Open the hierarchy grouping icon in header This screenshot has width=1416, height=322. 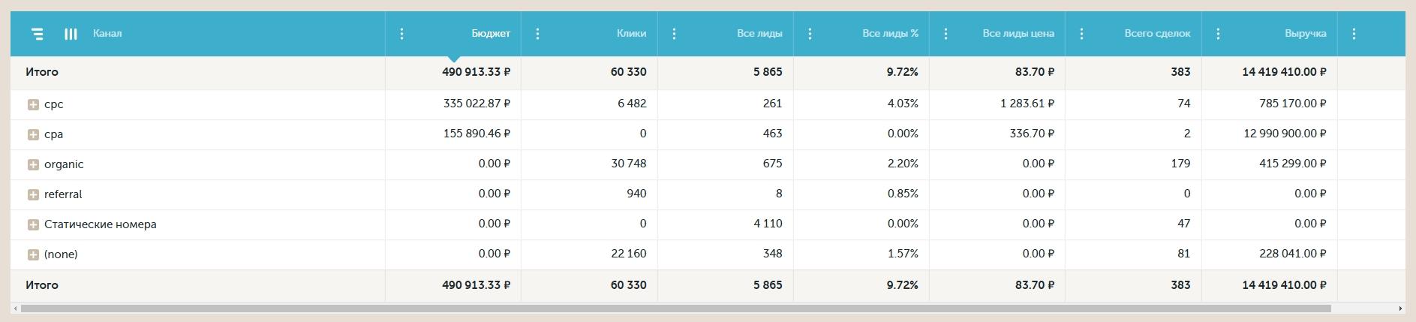[x=38, y=34]
